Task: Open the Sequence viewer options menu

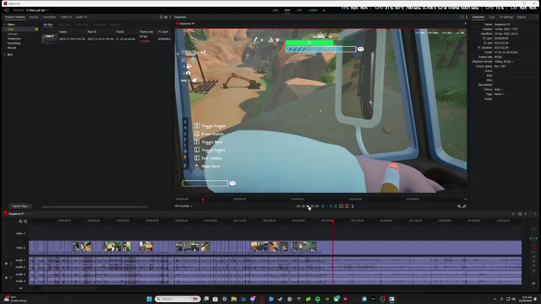Action: (467, 17)
